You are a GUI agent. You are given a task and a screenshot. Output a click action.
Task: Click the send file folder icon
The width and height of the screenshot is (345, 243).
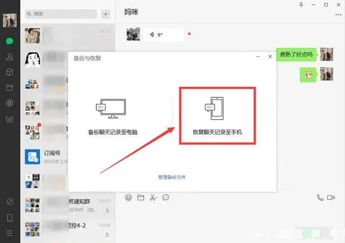pyautogui.click(x=141, y=197)
